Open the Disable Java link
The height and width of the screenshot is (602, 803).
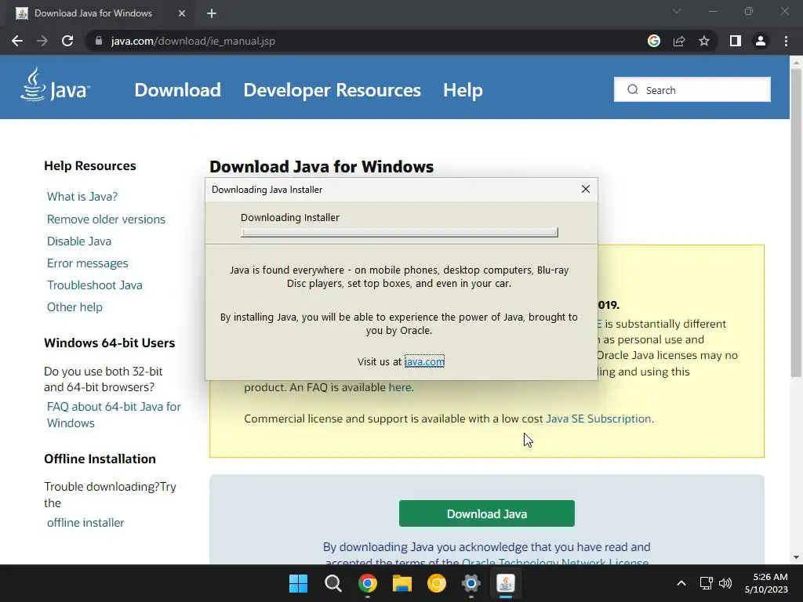(x=79, y=241)
